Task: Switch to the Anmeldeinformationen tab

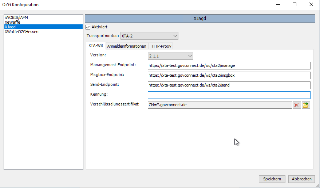Action: 127,46
